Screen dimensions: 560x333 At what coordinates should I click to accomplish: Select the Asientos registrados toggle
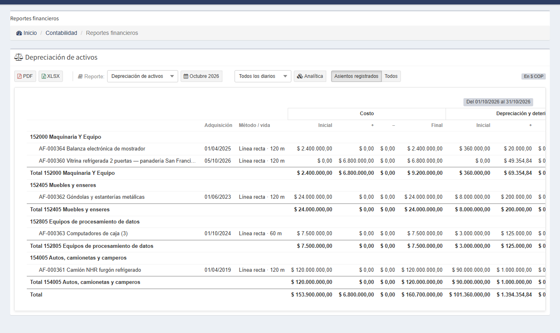click(x=356, y=76)
